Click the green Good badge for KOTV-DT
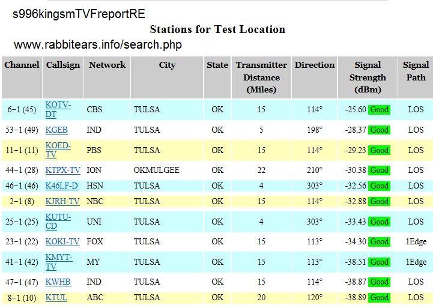This screenshot has height=308, width=433. coord(379,110)
